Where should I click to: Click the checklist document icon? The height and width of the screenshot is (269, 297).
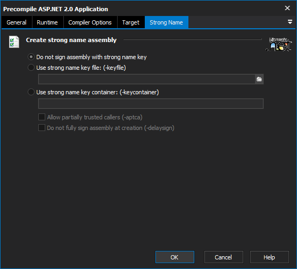(14, 42)
